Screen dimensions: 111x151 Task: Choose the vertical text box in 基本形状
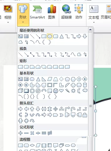click(26, 79)
